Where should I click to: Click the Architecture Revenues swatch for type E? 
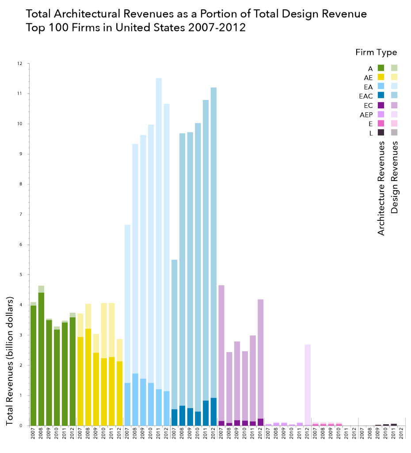pos(381,123)
